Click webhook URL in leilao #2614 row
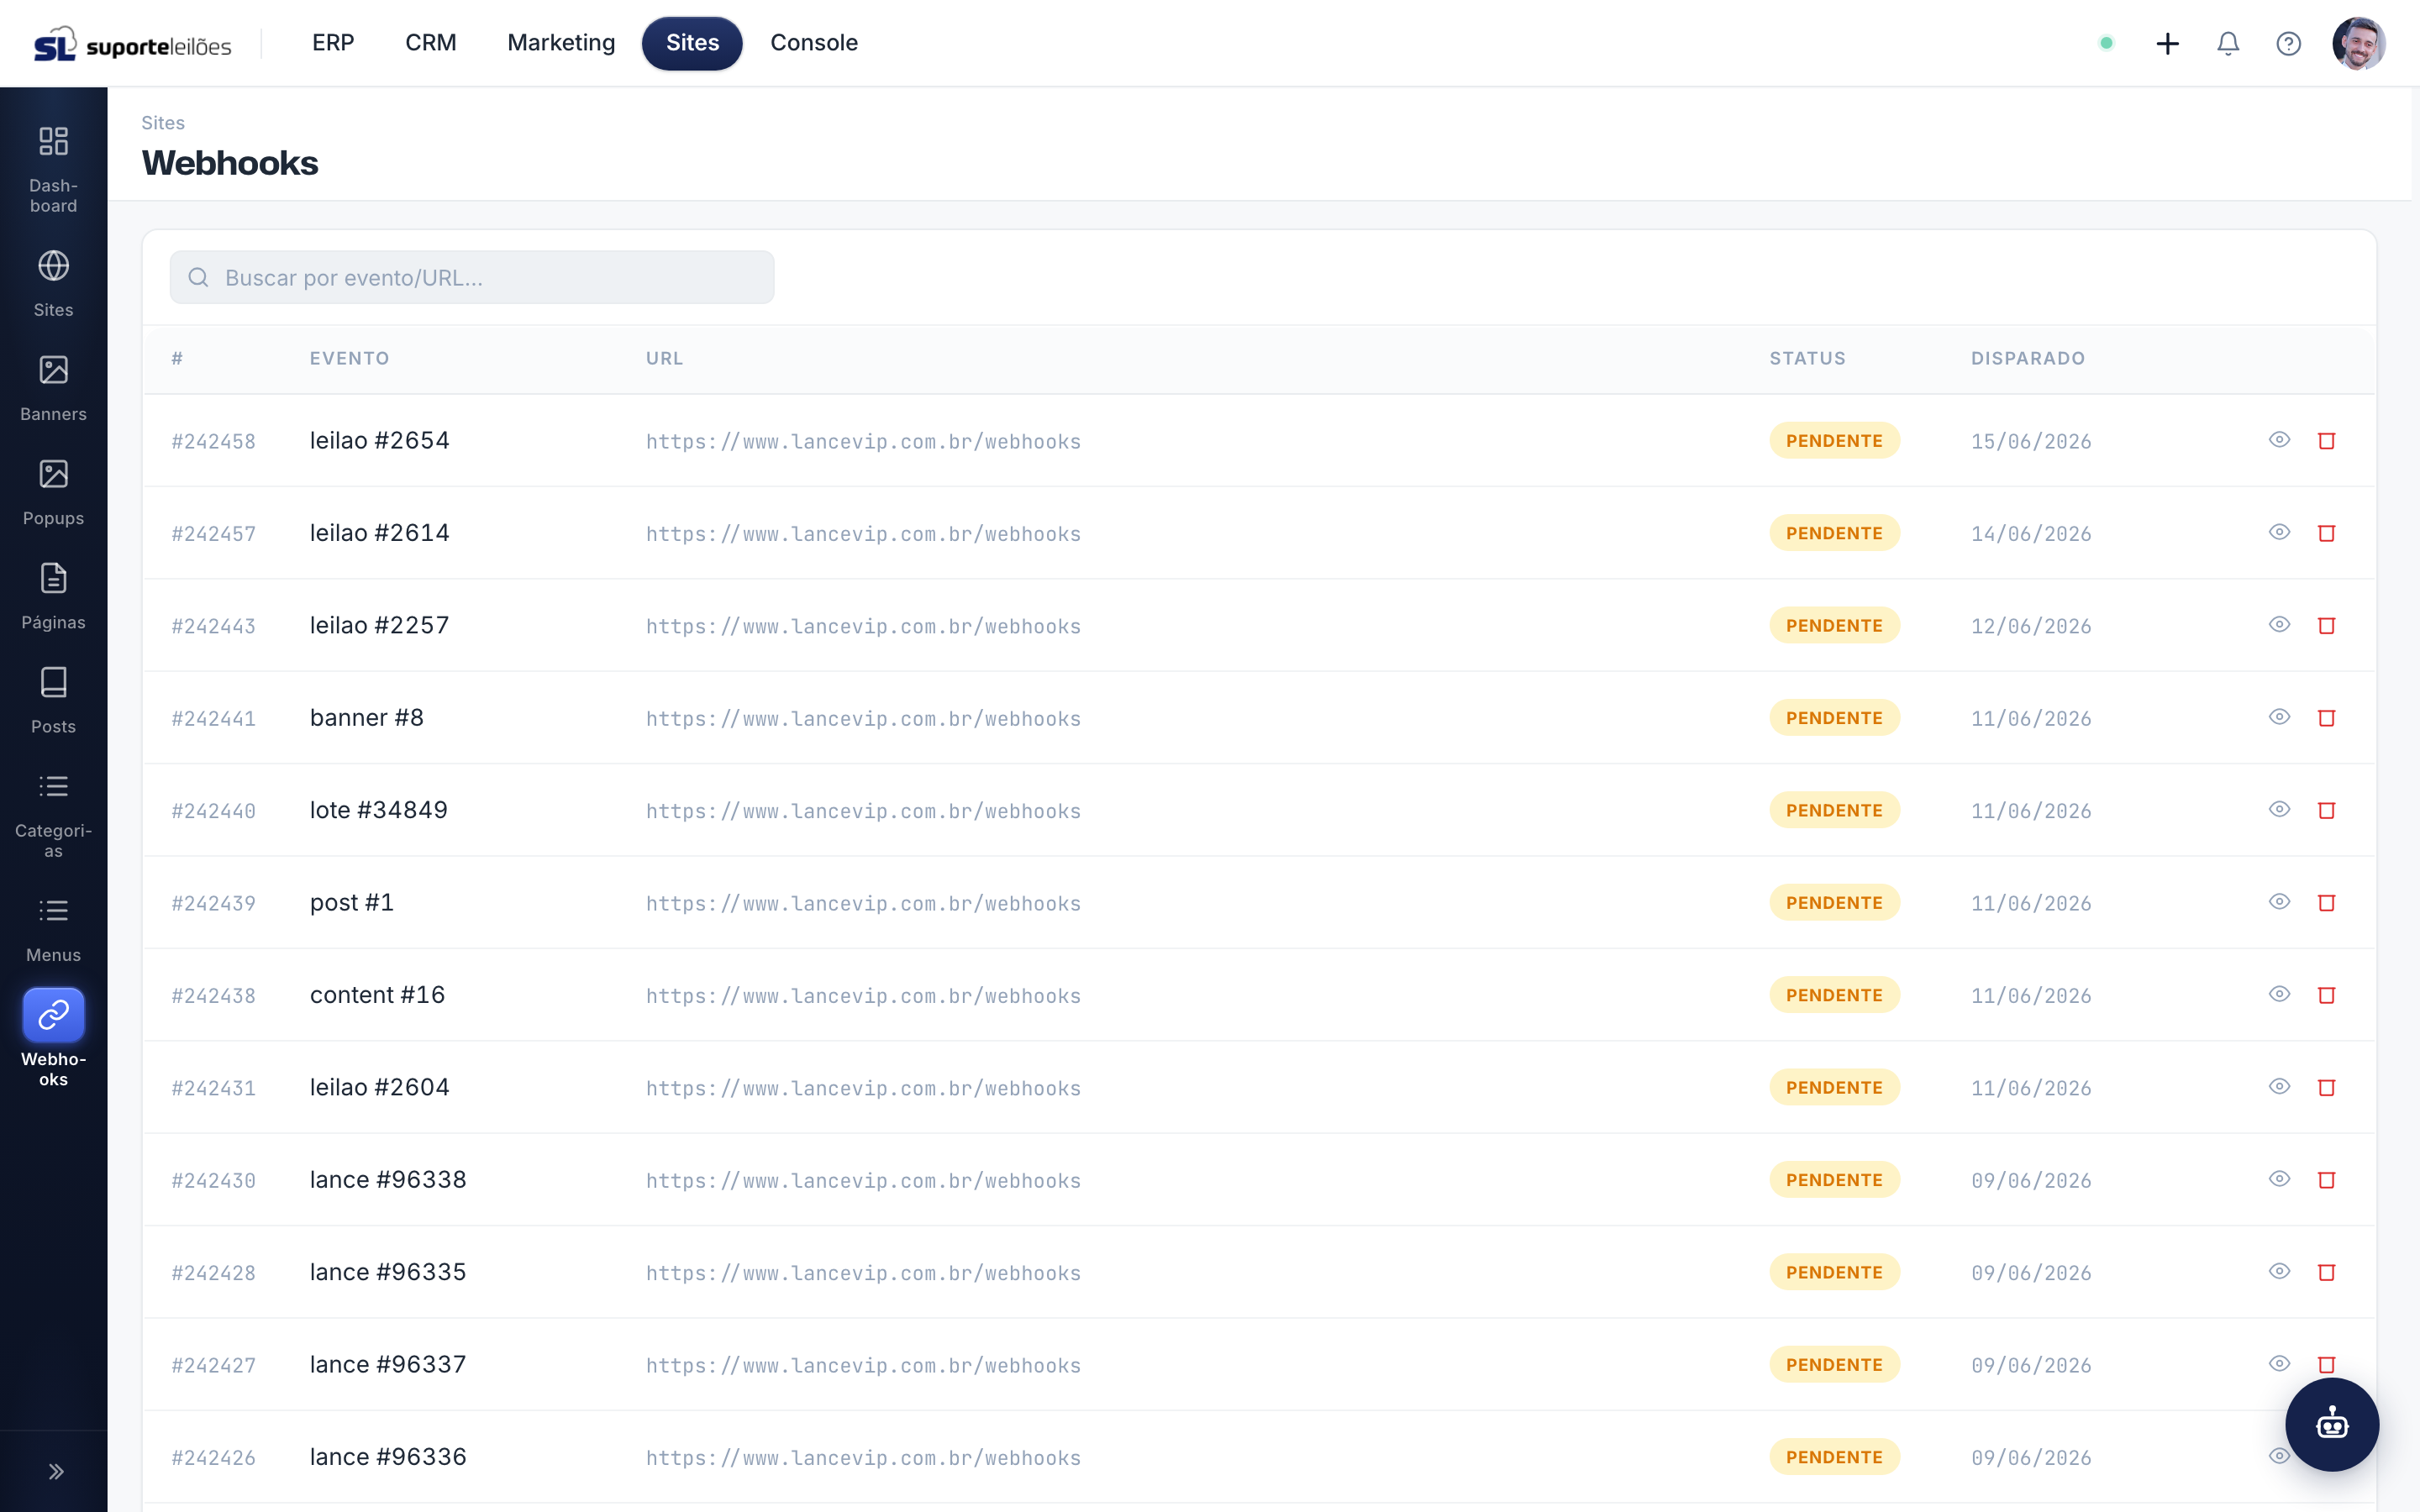This screenshot has width=2420, height=1512. coord(863,534)
